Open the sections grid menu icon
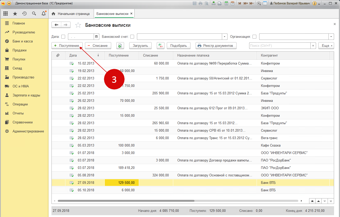This screenshot has width=340, height=217. click(x=6, y=14)
